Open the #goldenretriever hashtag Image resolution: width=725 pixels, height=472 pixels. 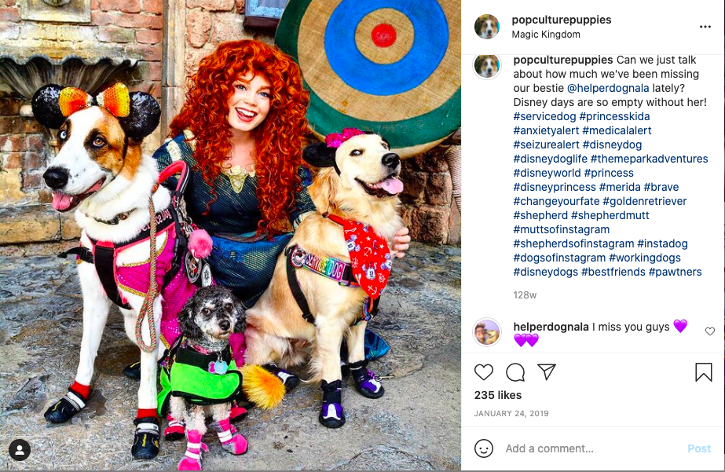(645, 201)
